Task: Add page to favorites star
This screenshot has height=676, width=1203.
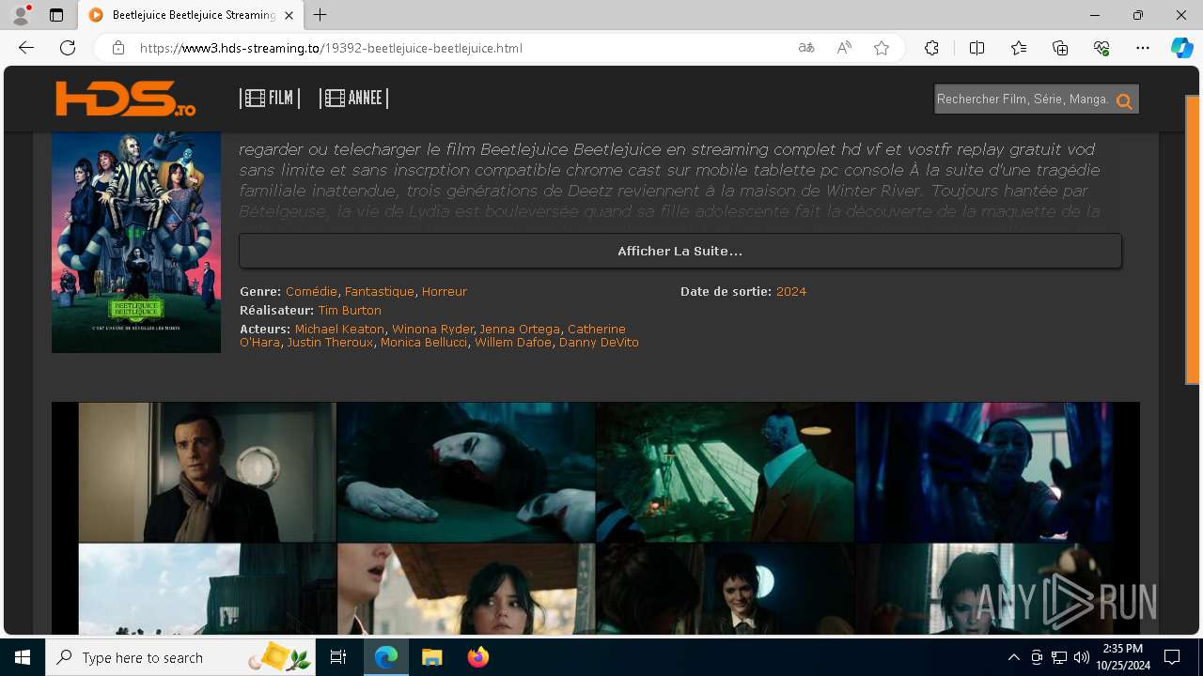Action: point(882,48)
